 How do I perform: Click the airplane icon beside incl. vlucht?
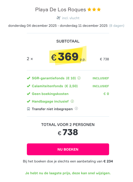[x=59, y=18]
